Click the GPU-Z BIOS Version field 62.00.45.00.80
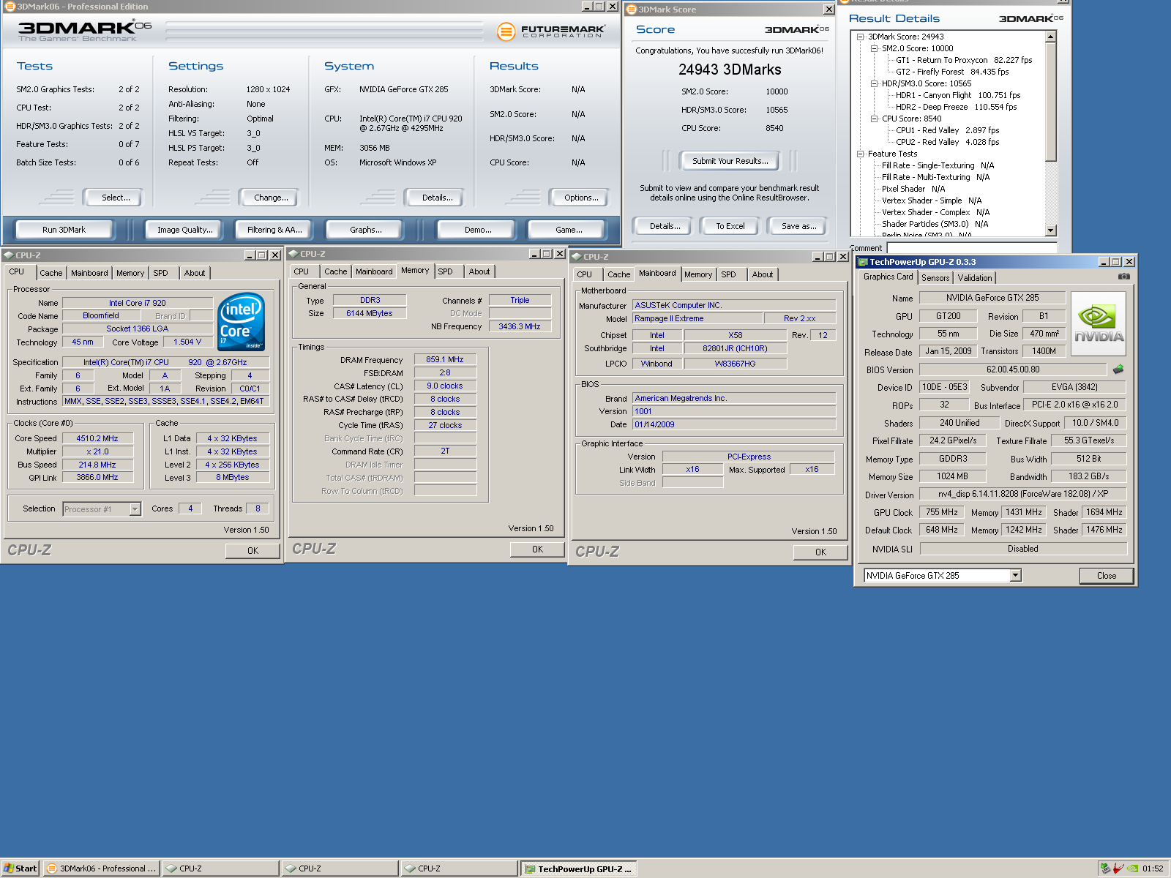Viewport: 1171px width, 878px height. (x=1013, y=369)
